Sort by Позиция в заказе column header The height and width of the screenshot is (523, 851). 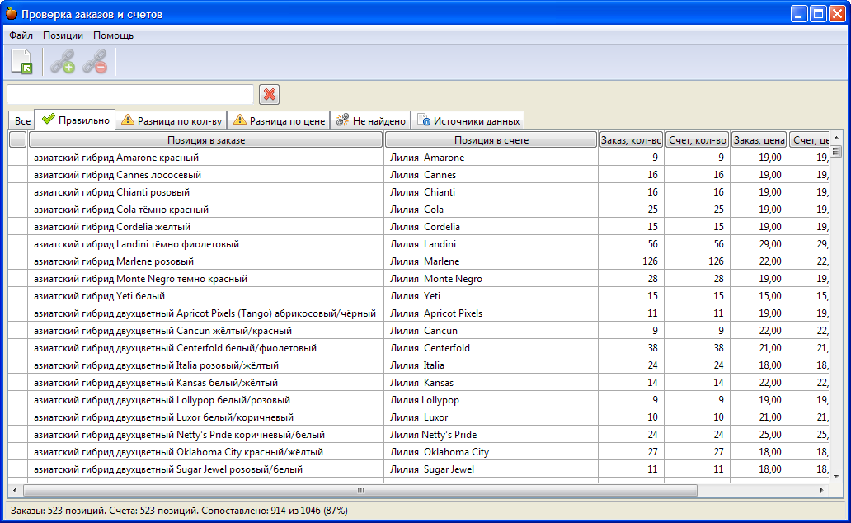click(x=205, y=140)
